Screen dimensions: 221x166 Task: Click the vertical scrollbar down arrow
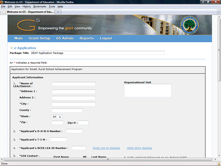219,156
